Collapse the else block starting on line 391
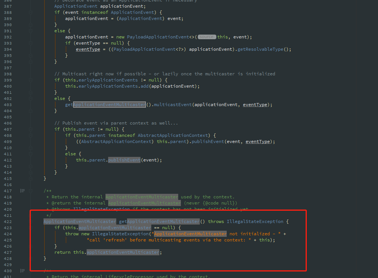This screenshot has height=278, width=378. pos(31,31)
